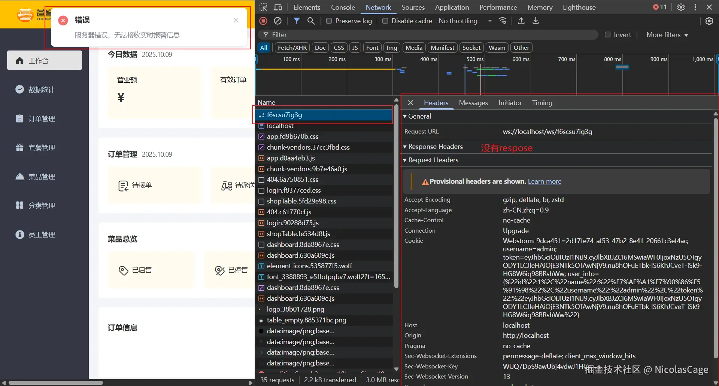Follow the Learn more link
This screenshot has height=386, width=719.
click(544, 181)
